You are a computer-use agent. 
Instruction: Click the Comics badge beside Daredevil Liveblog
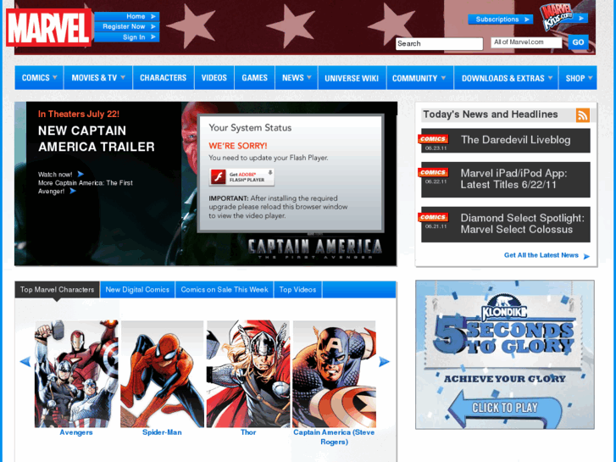pos(433,139)
